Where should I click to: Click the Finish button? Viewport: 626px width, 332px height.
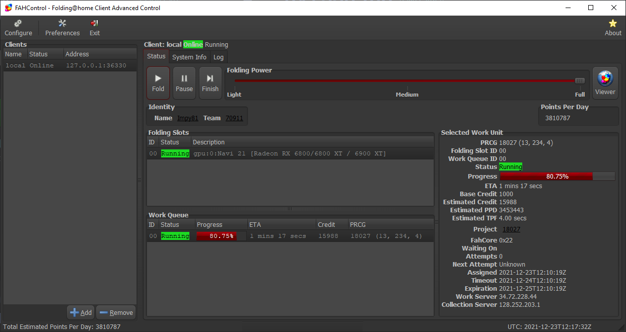pos(211,83)
